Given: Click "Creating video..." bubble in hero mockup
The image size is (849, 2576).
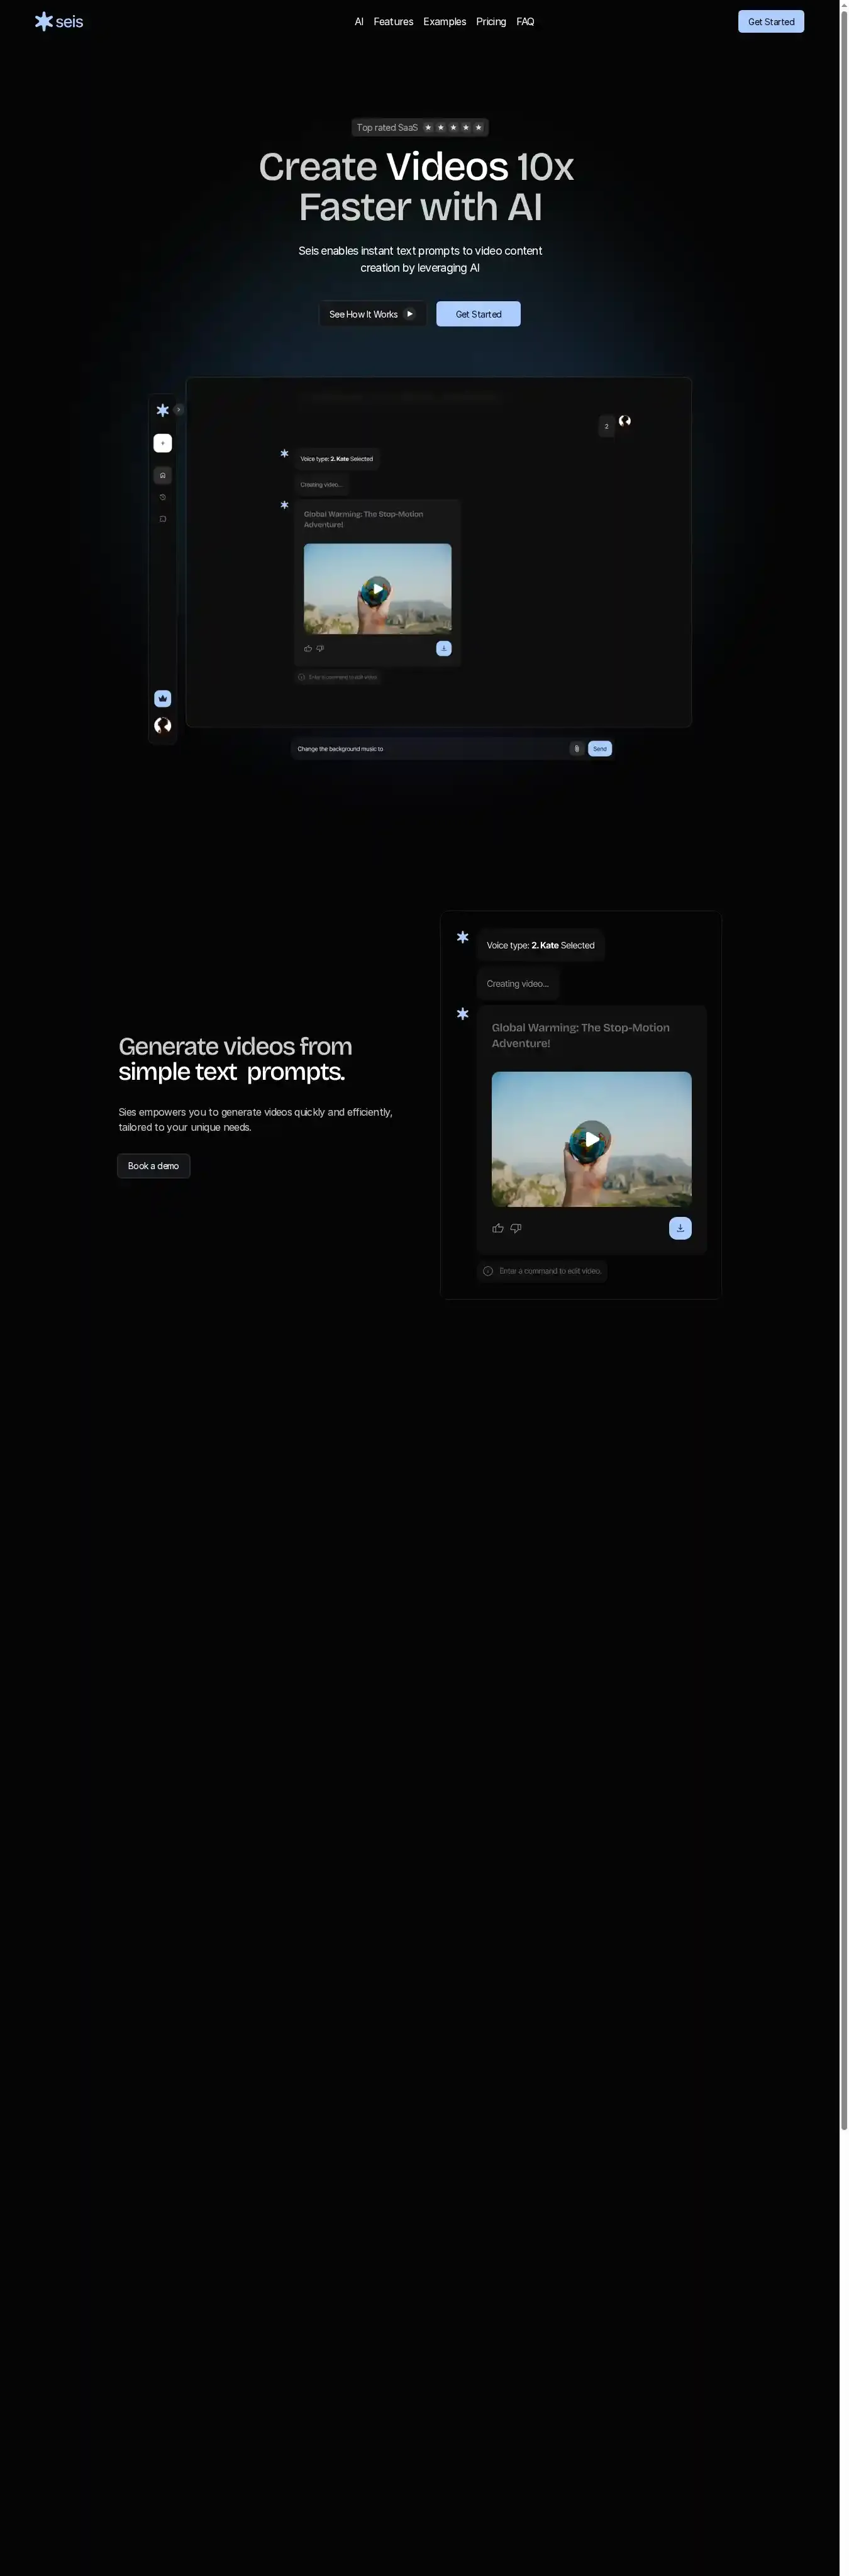Looking at the screenshot, I should click(x=321, y=484).
